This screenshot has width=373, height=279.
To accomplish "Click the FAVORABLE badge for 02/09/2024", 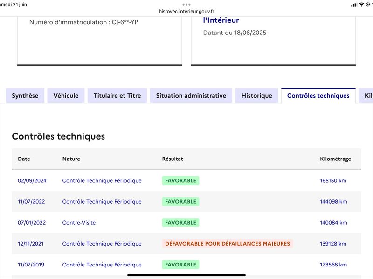I will tap(180, 180).
